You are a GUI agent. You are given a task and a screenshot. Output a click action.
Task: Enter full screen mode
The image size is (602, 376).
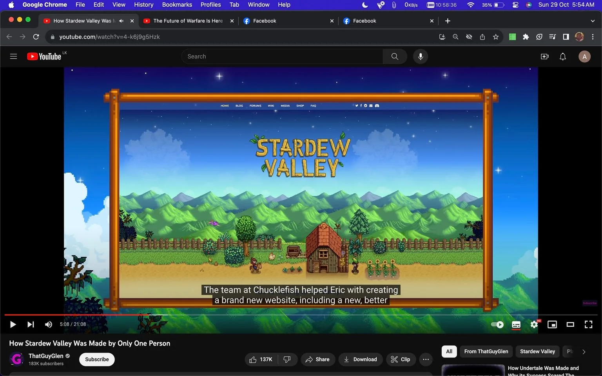(588, 324)
